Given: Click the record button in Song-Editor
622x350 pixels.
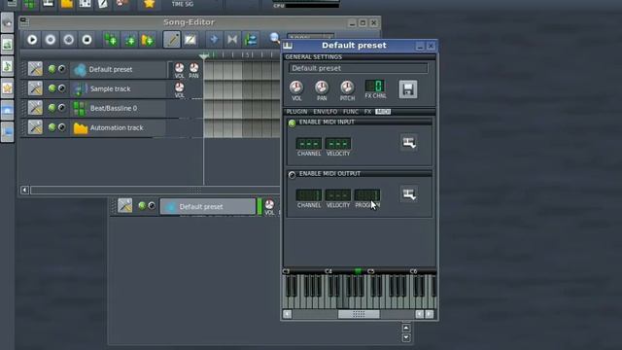Looking at the screenshot, I should tap(51, 39).
